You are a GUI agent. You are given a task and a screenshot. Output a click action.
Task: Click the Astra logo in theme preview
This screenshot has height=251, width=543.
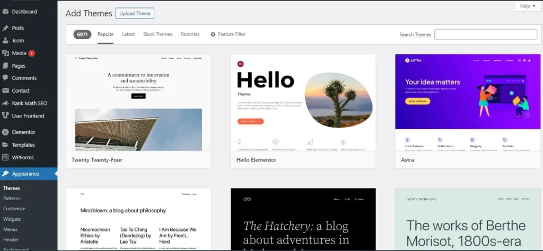[x=413, y=60]
